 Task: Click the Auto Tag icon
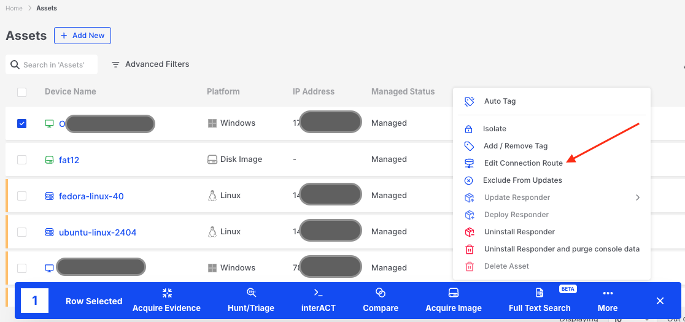[x=470, y=101]
